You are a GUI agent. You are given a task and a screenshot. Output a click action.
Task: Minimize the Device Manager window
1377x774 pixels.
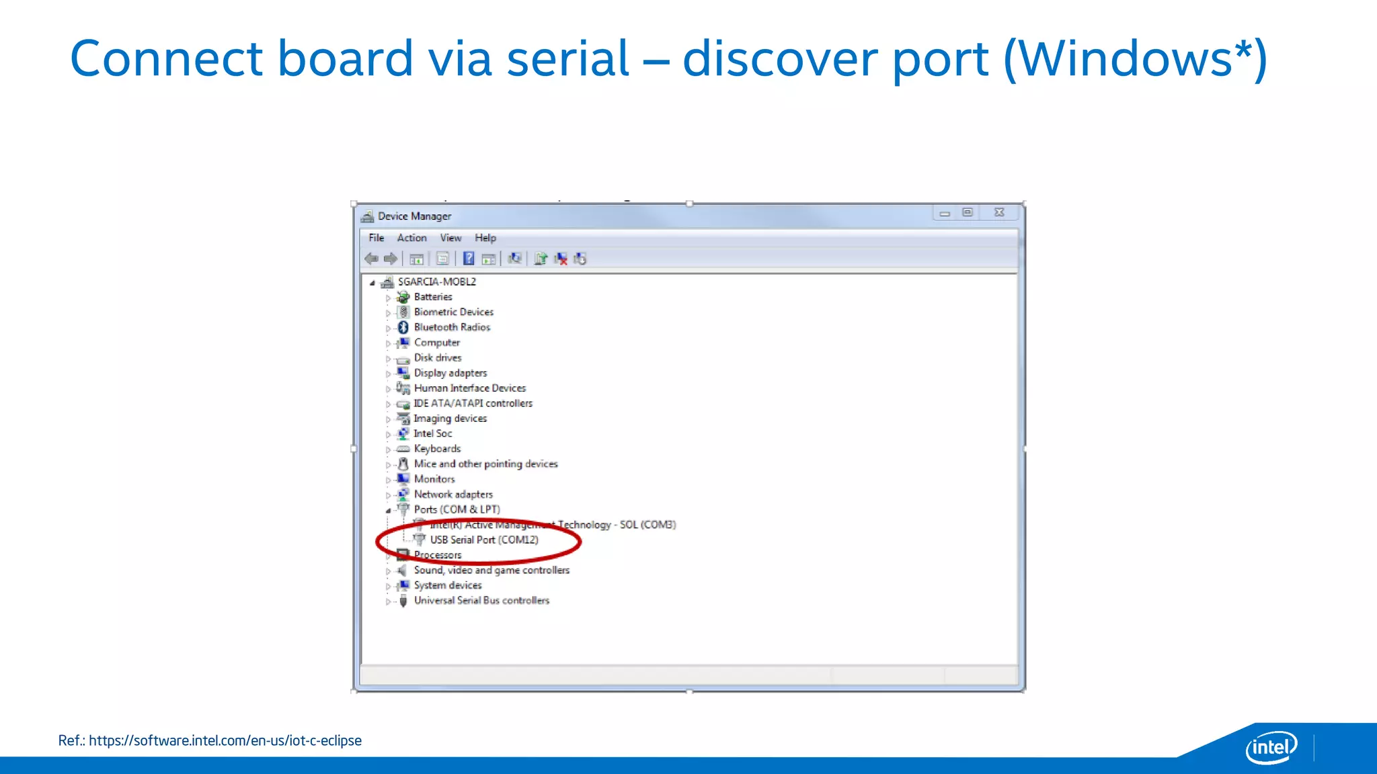(x=945, y=213)
